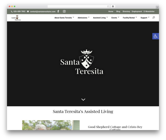The width and height of the screenshot is (166, 140).
Task: Expand the Events dropdown menu
Action: tap(115, 18)
